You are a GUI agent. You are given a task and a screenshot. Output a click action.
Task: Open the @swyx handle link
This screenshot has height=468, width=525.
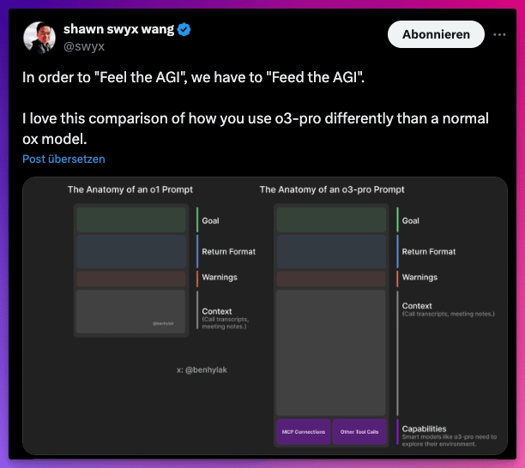coord(84,46)
